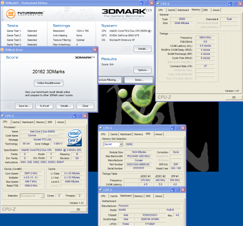Click the Max Bandwidth PC2-6400 value
The width and height of the screenshot is (243, 226).
139,156
